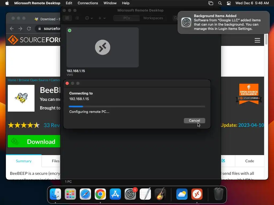This screenshot has height=205, width=274.
Task: Open Google Chrome from the Dock
Action: [100, 194]
